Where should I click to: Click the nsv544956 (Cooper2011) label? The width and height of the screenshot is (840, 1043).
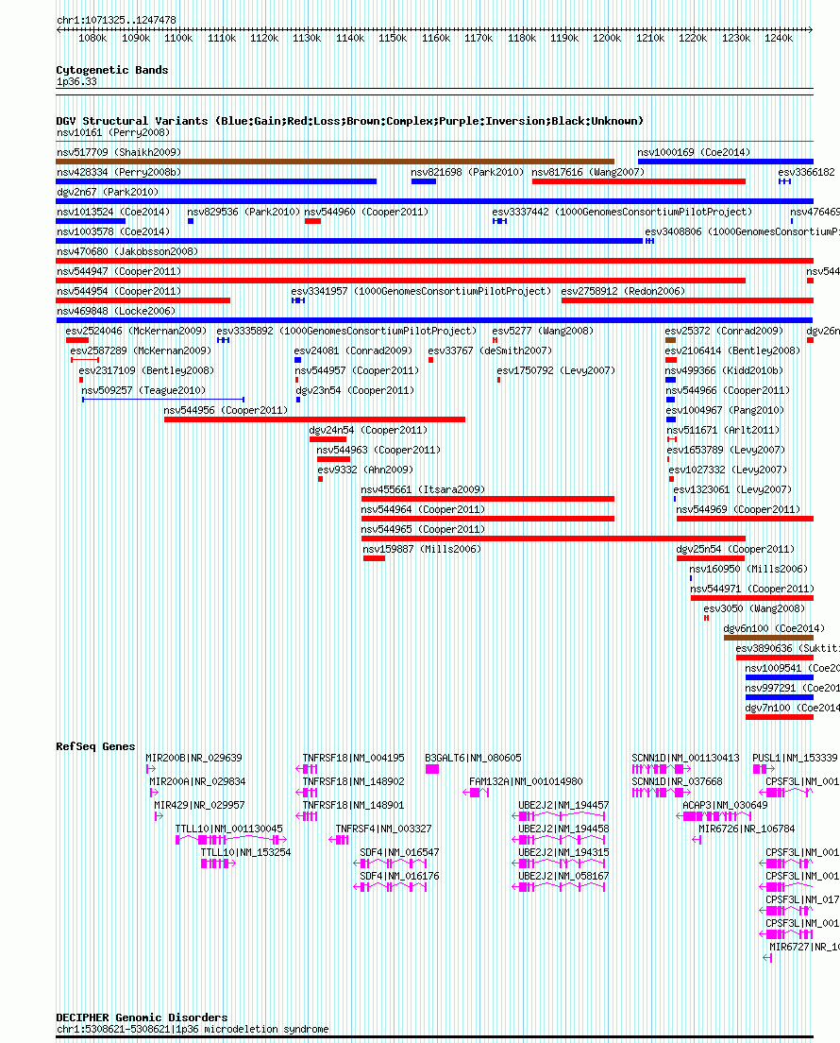pos(226,411)
